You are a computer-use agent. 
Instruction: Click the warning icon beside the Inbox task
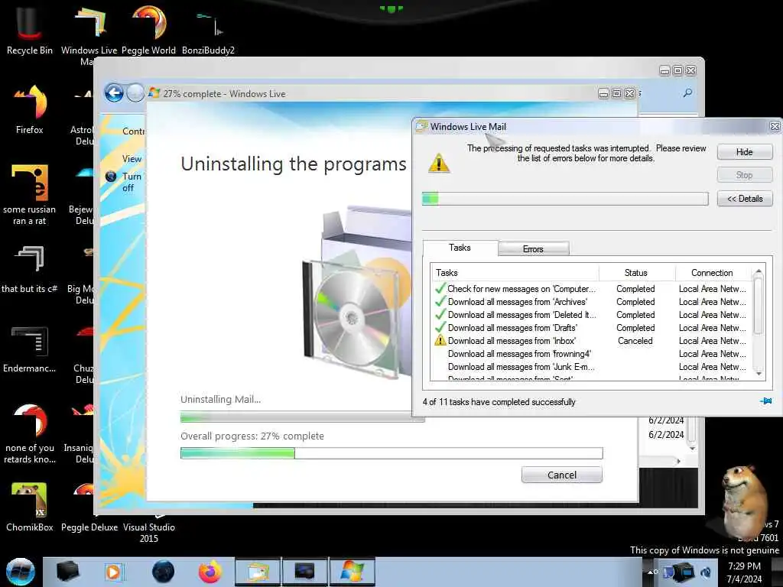(440, 340)
